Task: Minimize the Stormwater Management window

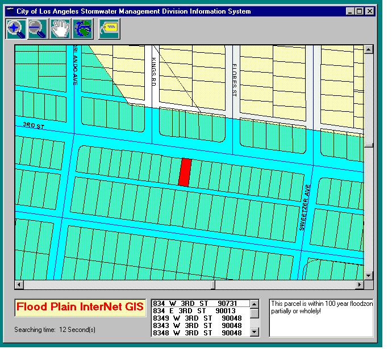Action: (350, 11)
